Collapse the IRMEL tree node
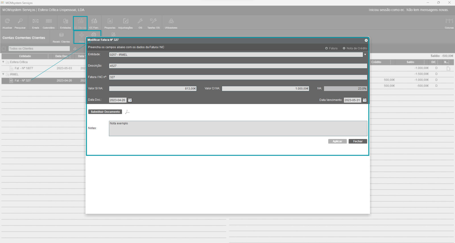Image resolution: width=455 pixels, height=243 pixels. click(3, 74)
